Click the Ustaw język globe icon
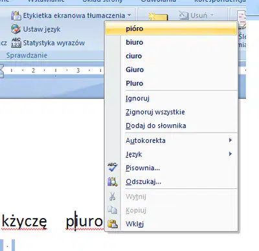The height and width of the screenshot is (251, 259). click(x=16, y=29)
